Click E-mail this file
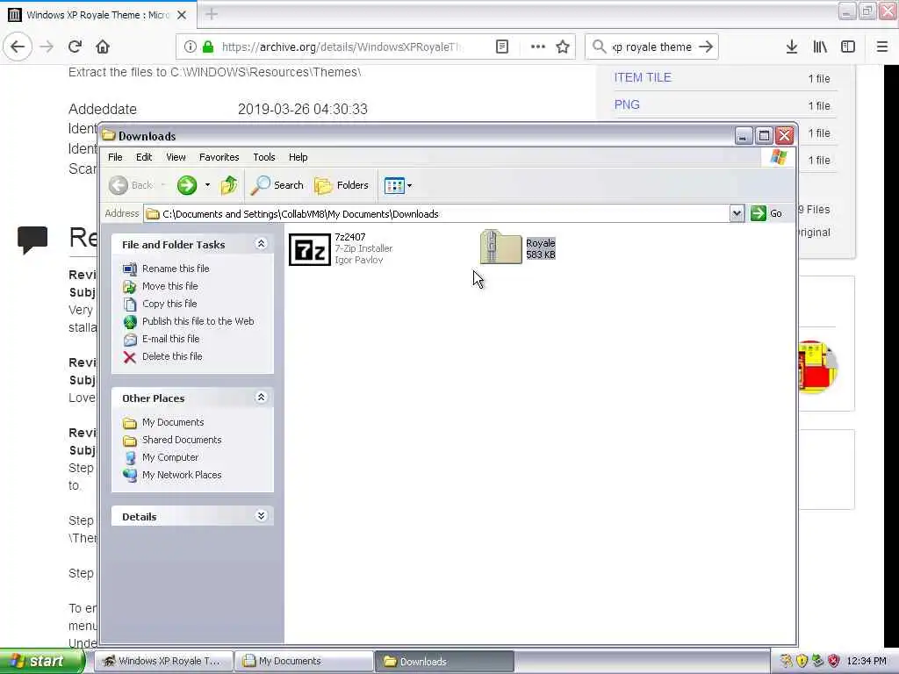 [x=162, y=339]
